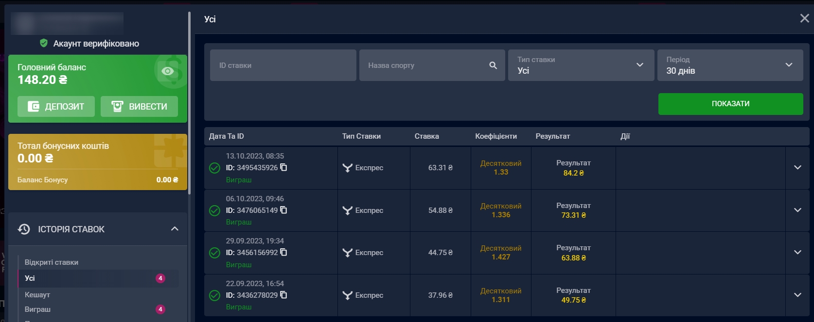This screenshot has width=814, height=322.
Task: Copy bet ID 3476065149 using copy icon
Action: [x=283, y=210]
